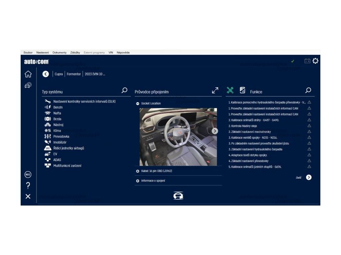Screen dimensions: 341x255
Task: Select the Benzín engine icon
Action: pos(48,107)
